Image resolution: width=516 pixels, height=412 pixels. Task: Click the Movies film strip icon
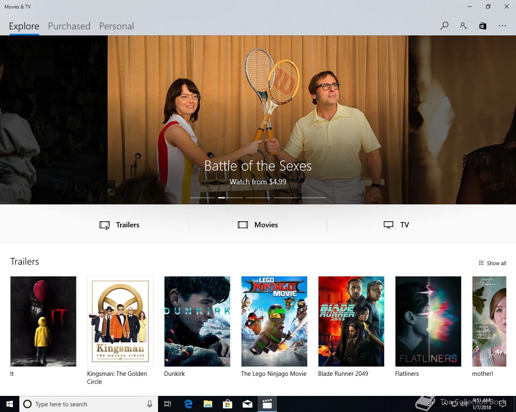coord(243,225)
